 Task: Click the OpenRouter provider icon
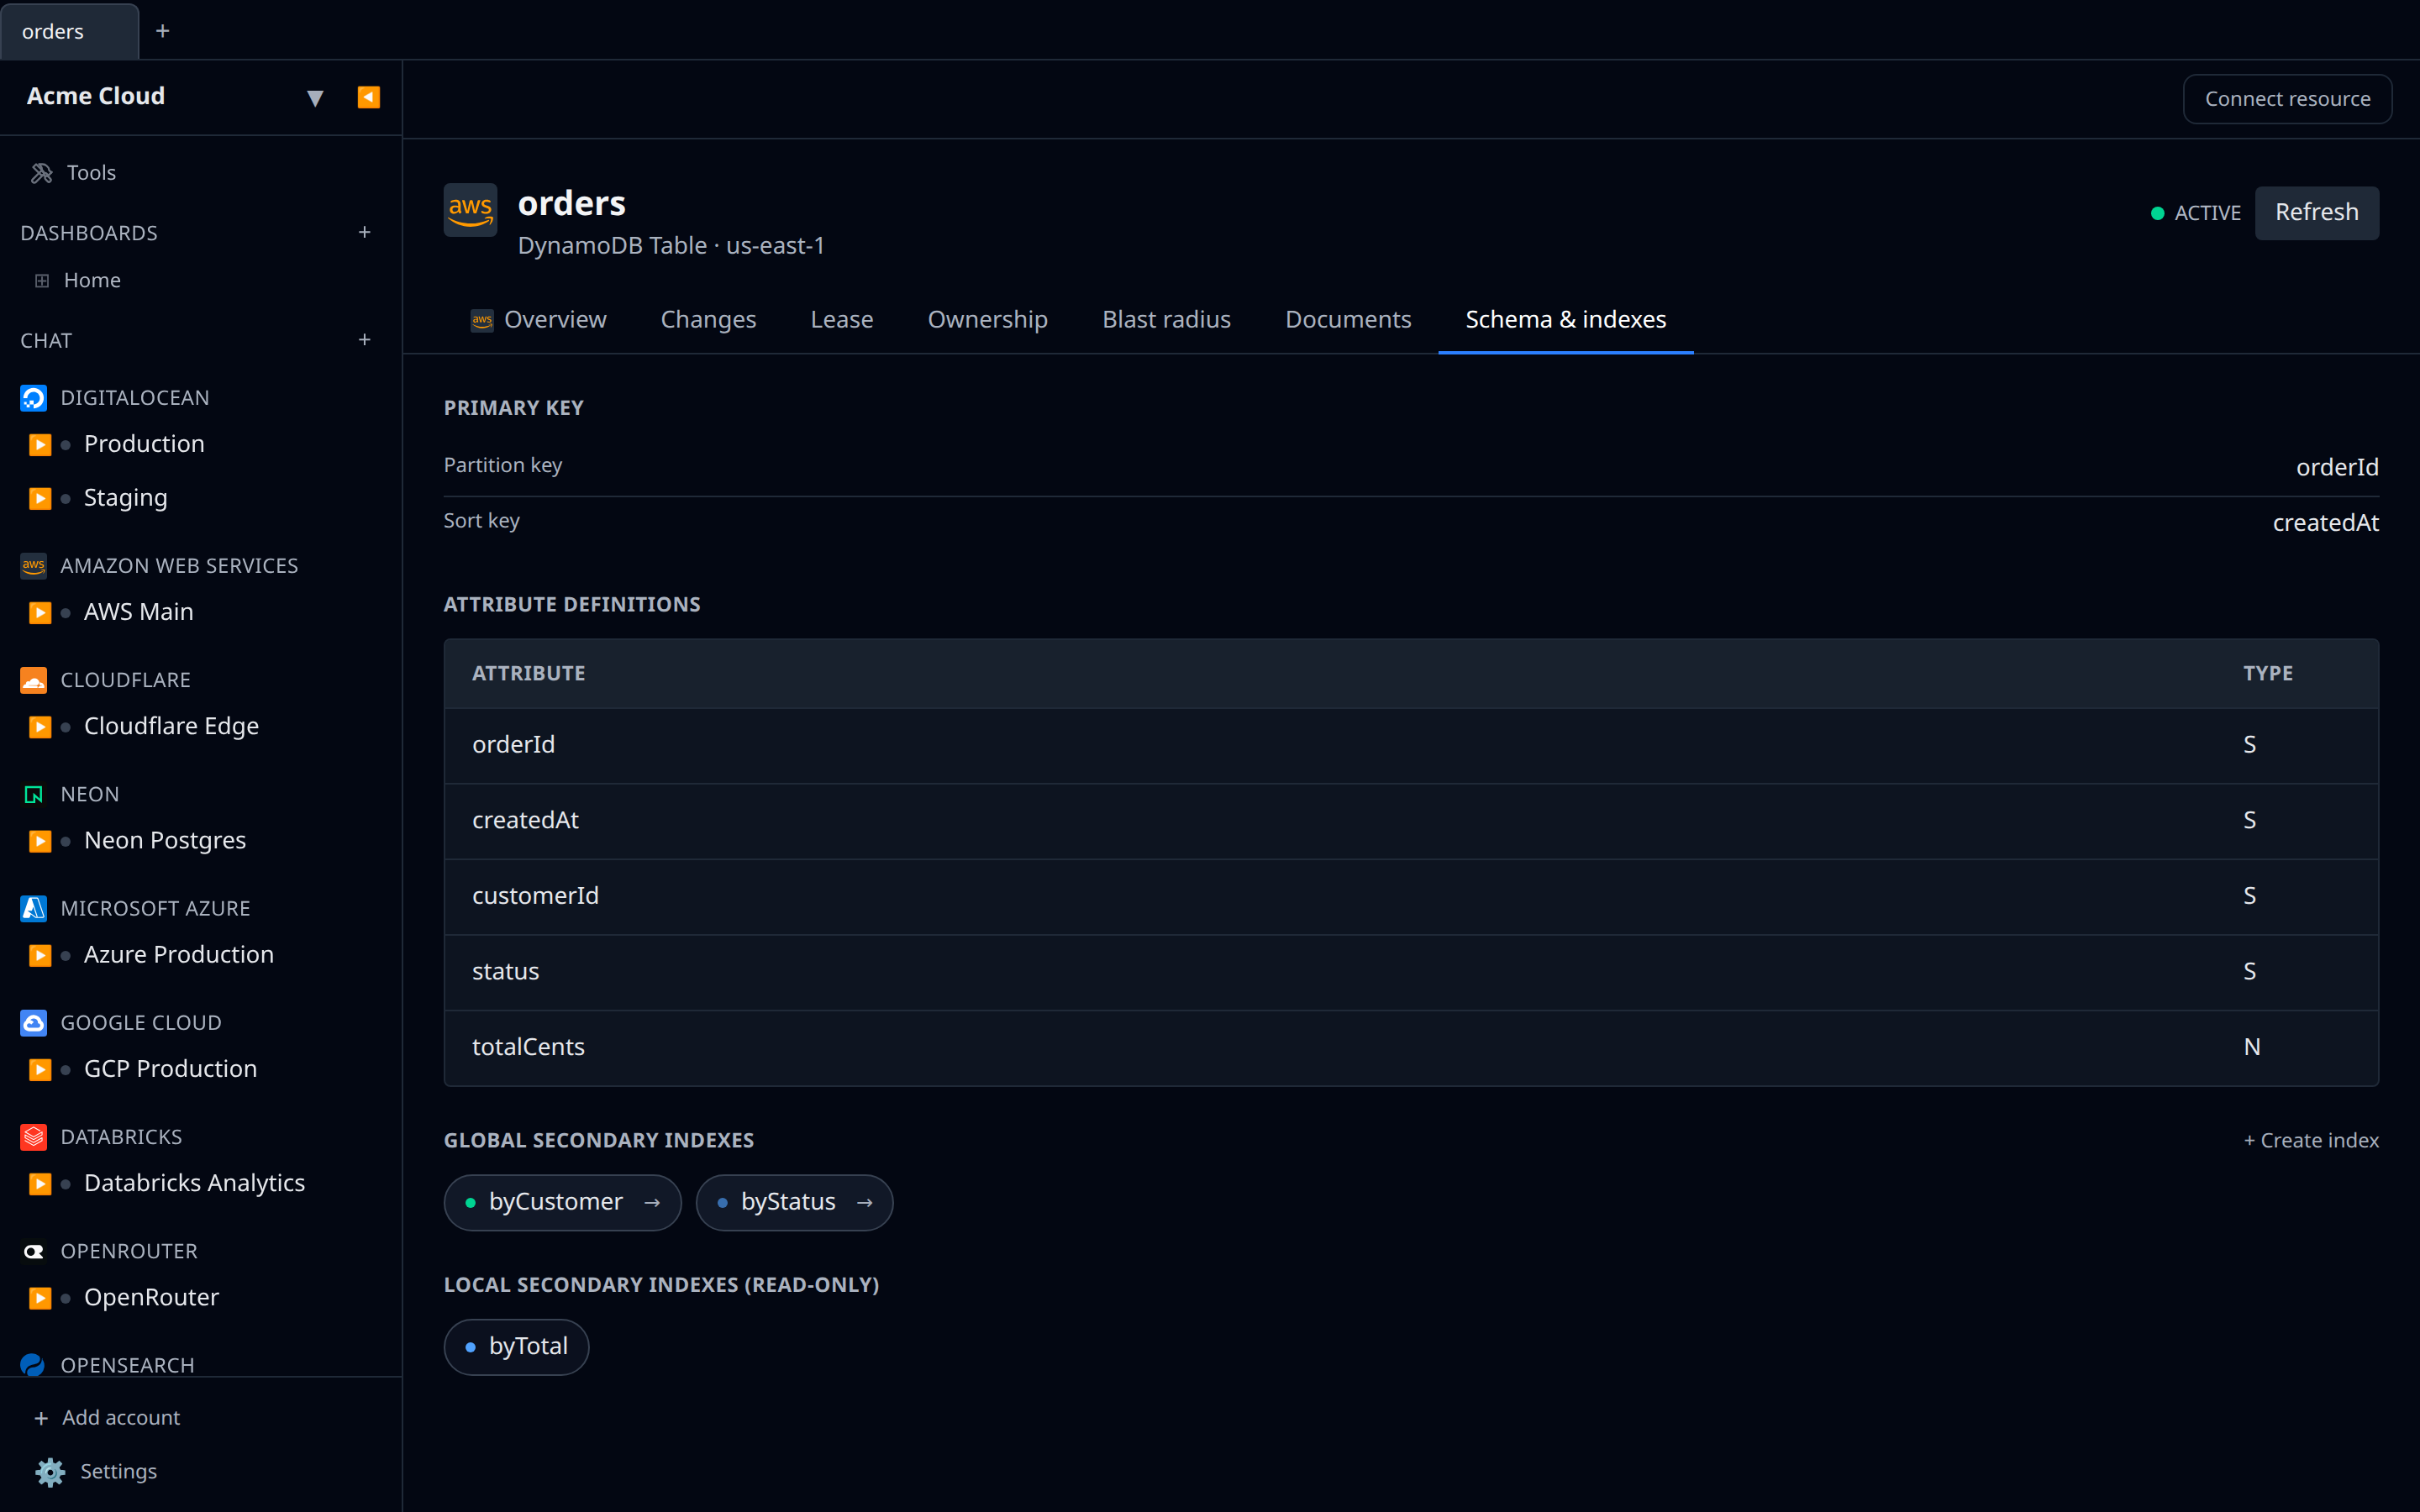(x=33, y=1251)
